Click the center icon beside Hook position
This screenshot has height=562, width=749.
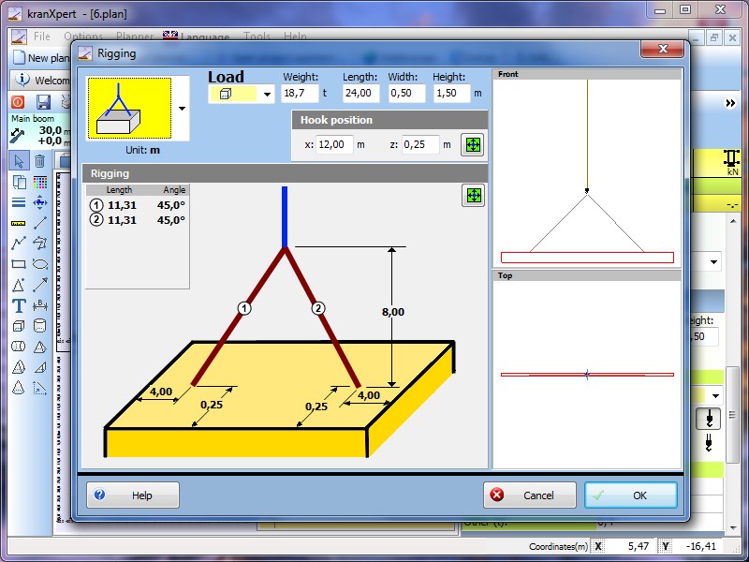click(x=473, y=144)
